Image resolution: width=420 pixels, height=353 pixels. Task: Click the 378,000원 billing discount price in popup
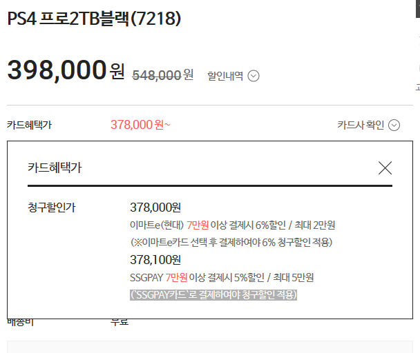coord(155,207)
